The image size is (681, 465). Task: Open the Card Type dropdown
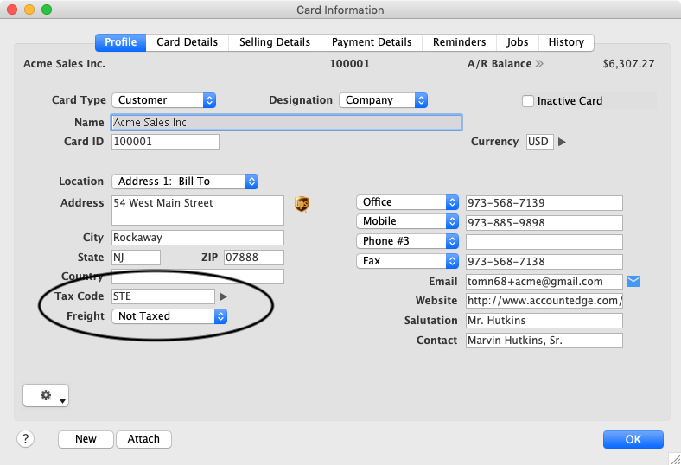[164, 100]
